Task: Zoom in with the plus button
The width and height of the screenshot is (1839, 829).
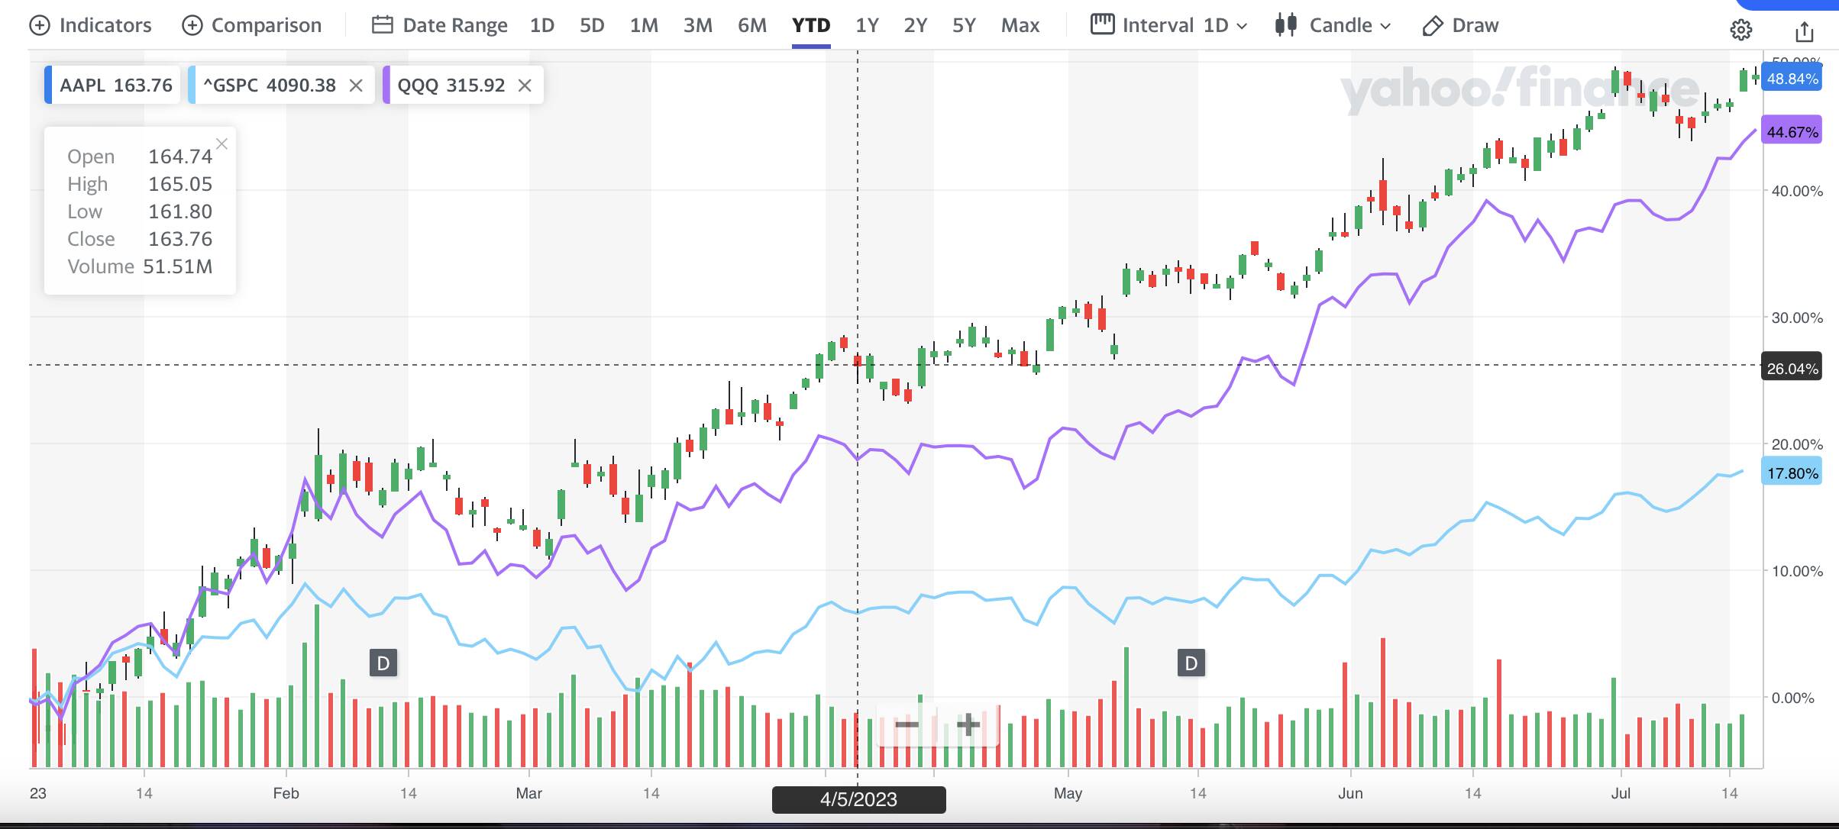Action: point(968,724)
